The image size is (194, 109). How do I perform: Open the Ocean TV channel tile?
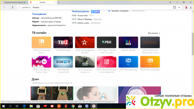click(63, 62)
